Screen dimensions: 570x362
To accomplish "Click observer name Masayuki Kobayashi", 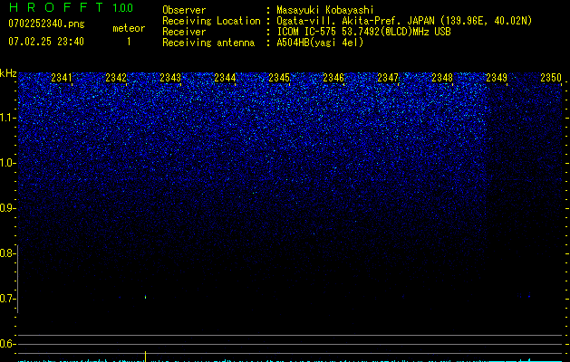I will coord(325,10).
